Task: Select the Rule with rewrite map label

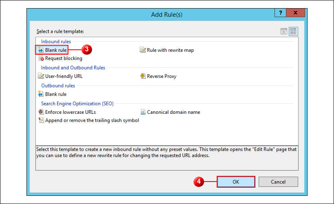Action: point(170,50)
